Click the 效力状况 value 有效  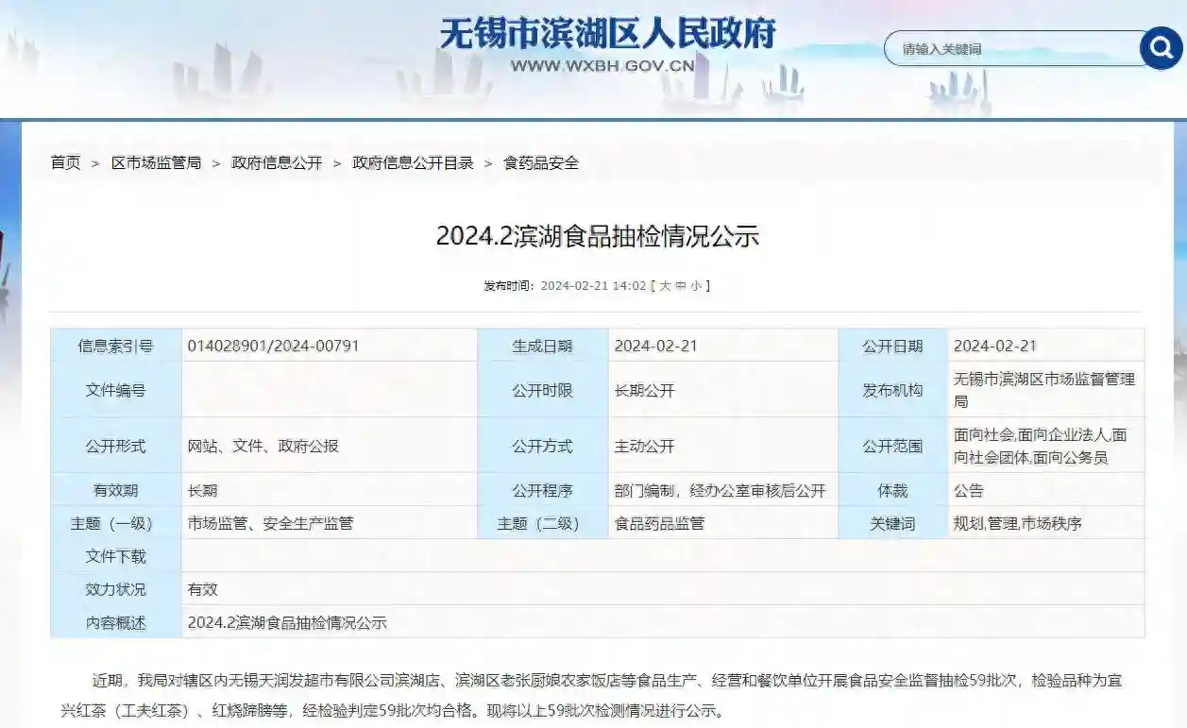[x=203, y=589]
